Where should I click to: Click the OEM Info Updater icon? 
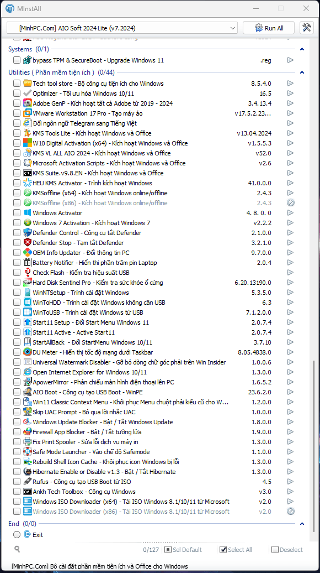(28, 253)
